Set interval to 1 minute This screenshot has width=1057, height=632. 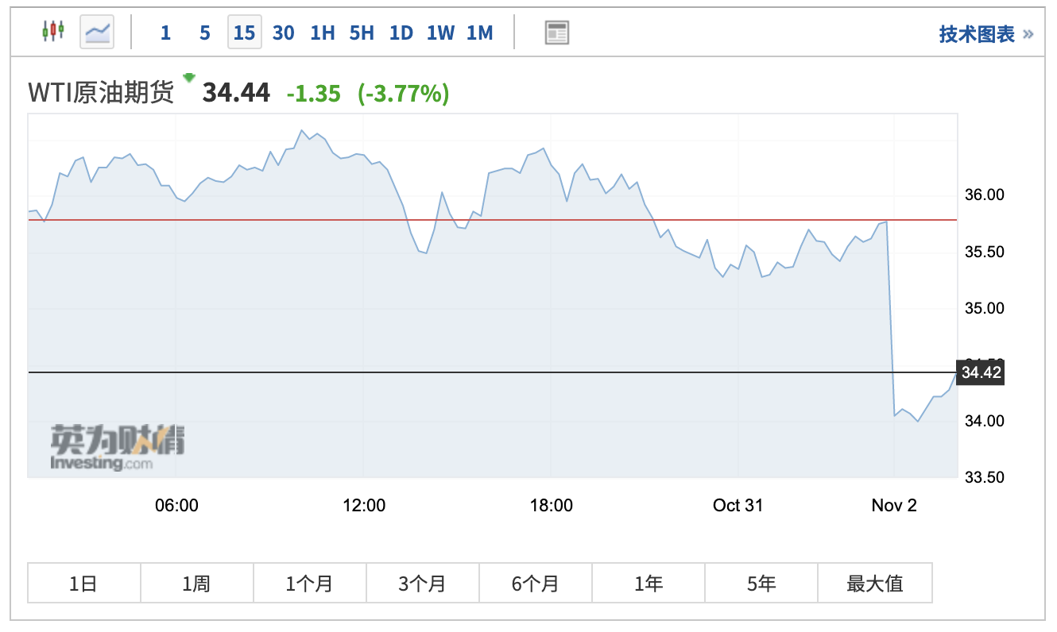coord(165,33)
